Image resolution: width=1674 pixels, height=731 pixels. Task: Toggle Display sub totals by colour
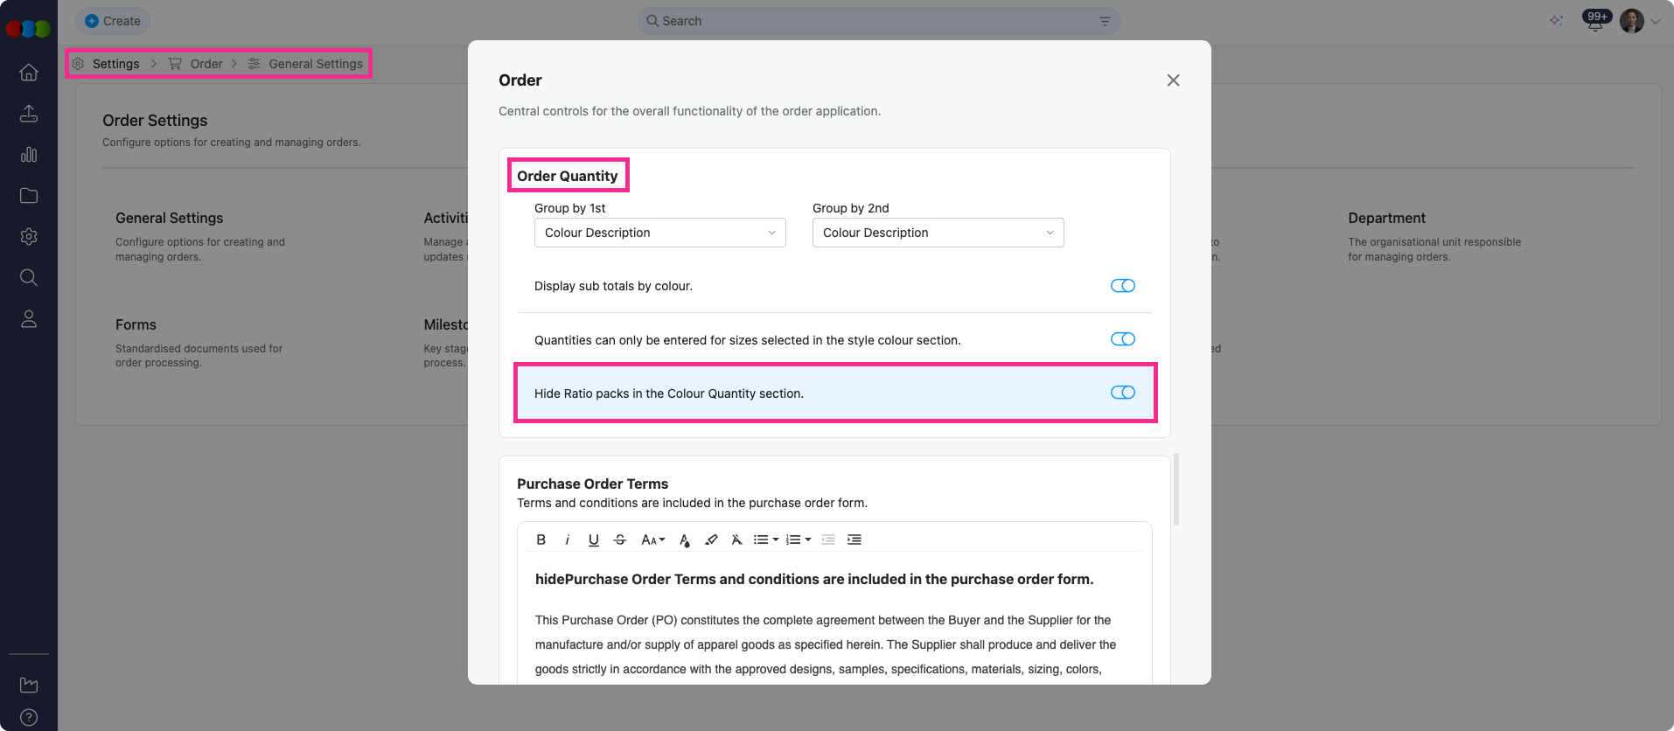[1122, 286]
